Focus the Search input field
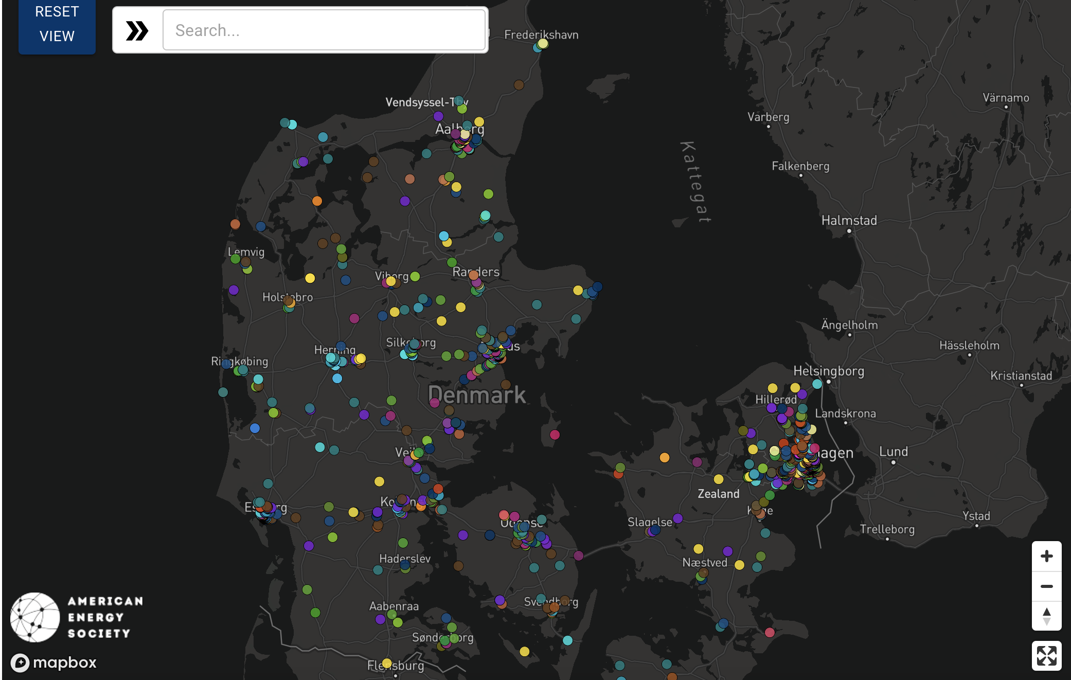Screen dimensions: 1071x680 pos(324,30)
